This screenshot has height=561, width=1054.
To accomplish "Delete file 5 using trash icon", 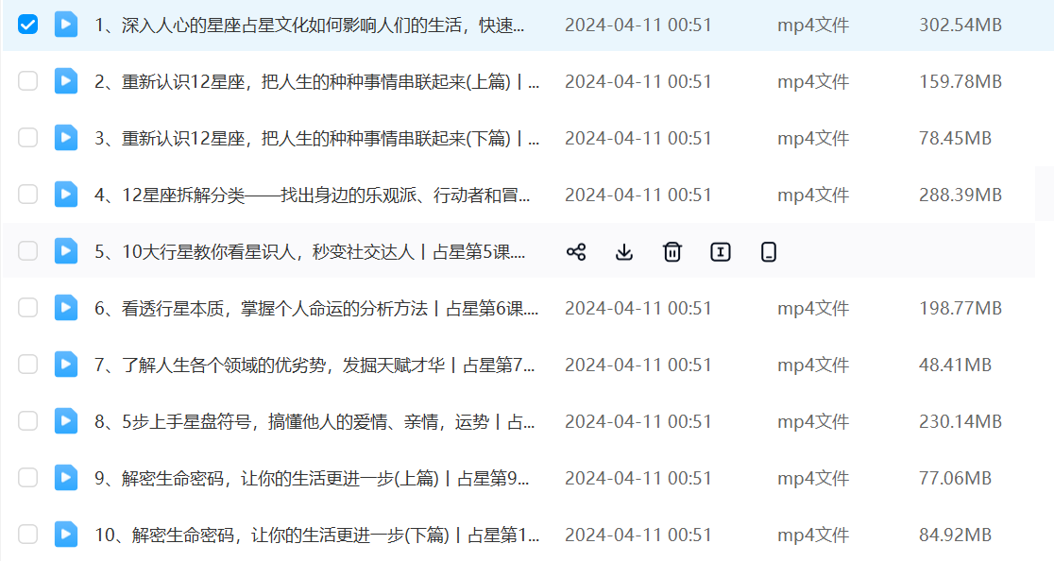I will point(672,252).
